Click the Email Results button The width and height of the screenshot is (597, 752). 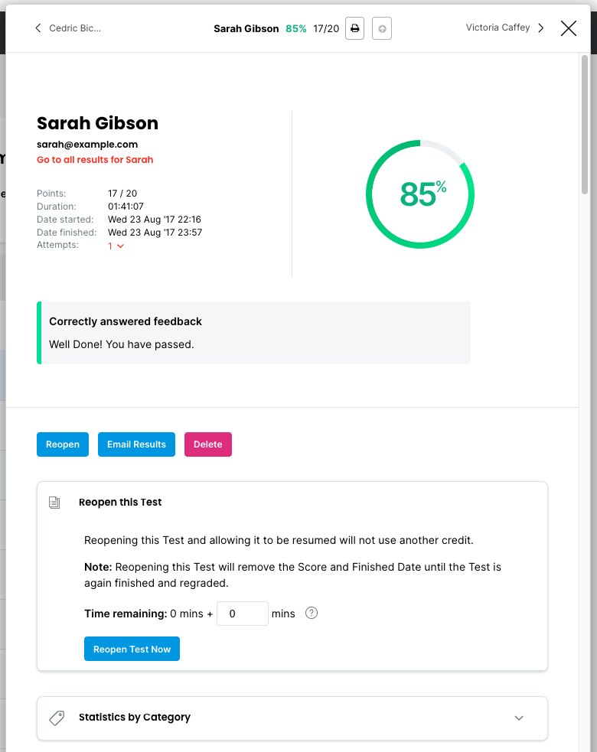(136, 444)
